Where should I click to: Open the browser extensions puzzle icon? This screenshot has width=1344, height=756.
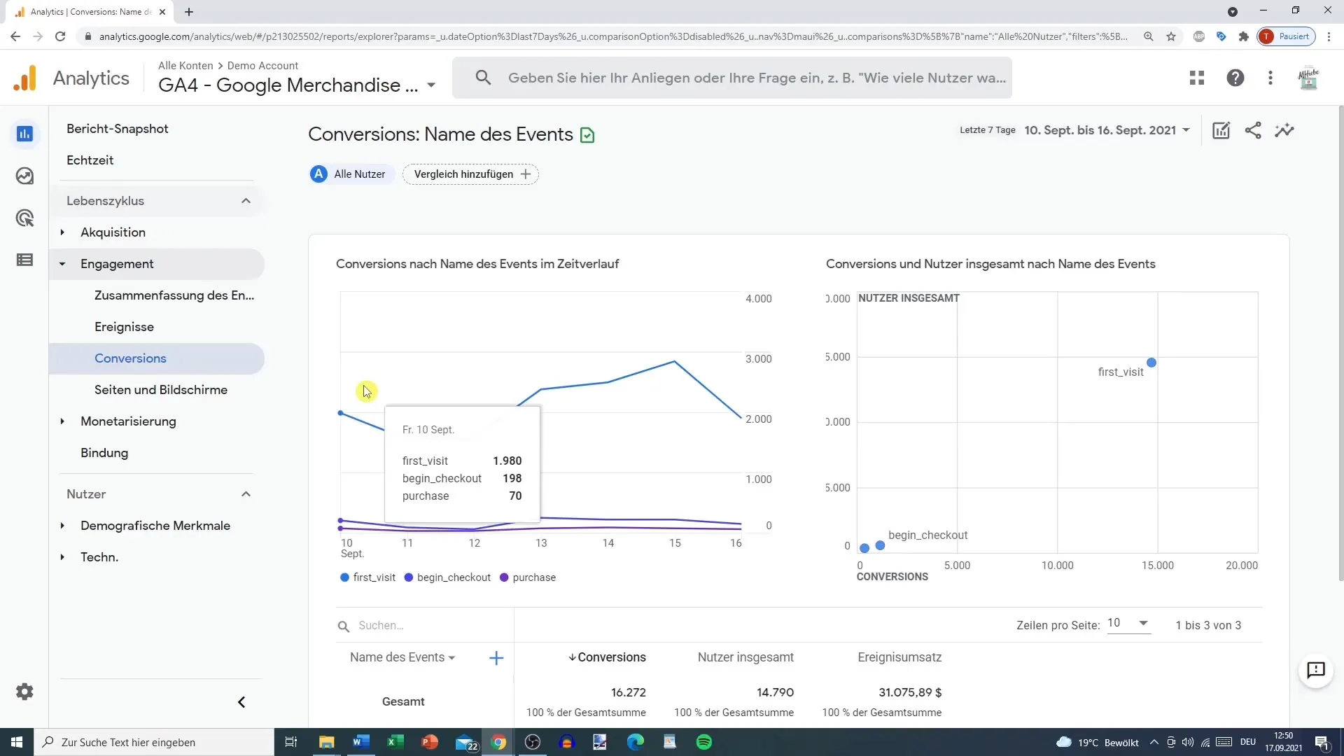point(1244,36)
